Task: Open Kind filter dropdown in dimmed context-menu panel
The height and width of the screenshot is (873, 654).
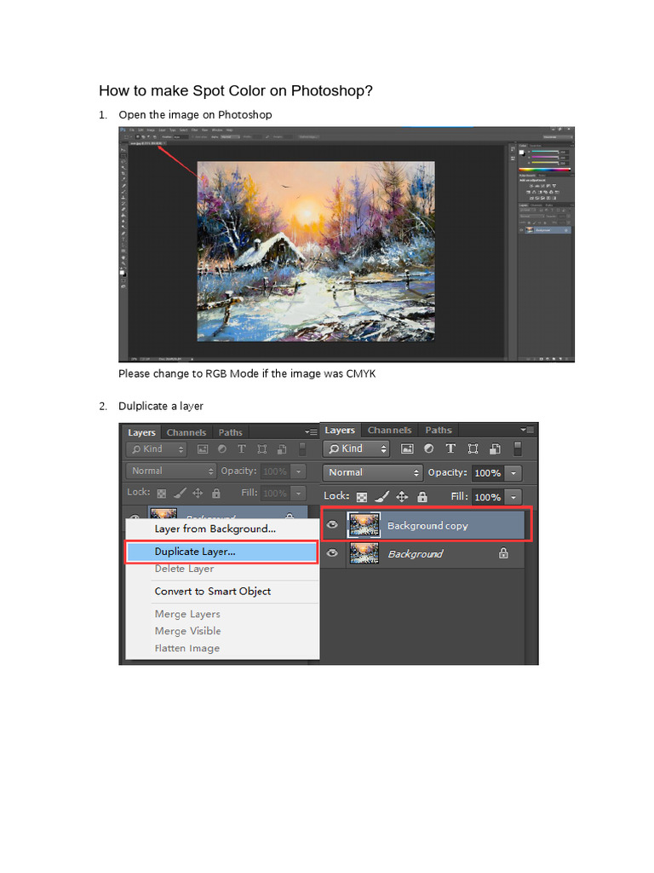Action: (157, 449)
